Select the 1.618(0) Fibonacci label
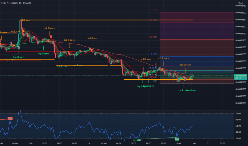The height and width of the screenshot is (146, 248). click(153, 54)
